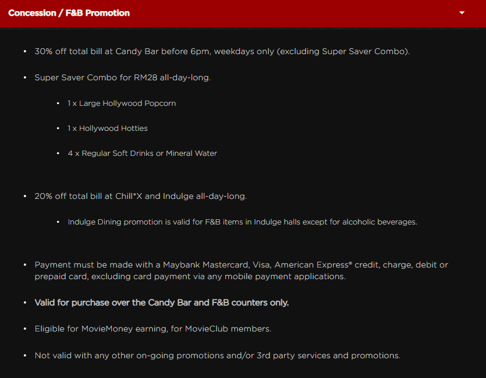Click the Hollywood Hotties item
The height and width of the screenshot is (378, 486).
click(107, 128)
